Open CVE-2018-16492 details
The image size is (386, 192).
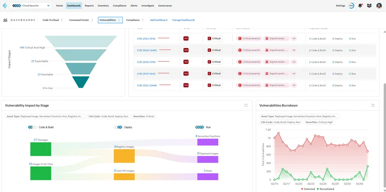[x=147, y=50]
